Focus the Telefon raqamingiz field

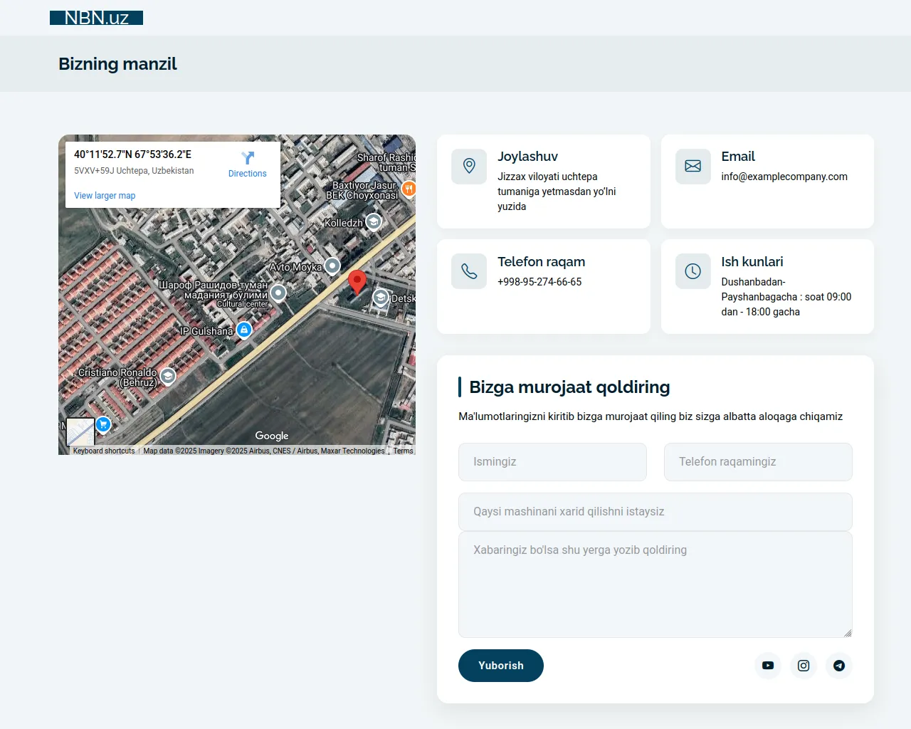pos(758,462)
